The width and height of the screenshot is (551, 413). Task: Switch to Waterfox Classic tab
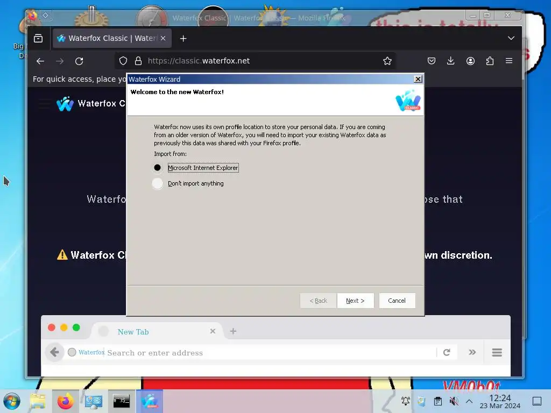[112, 38]
